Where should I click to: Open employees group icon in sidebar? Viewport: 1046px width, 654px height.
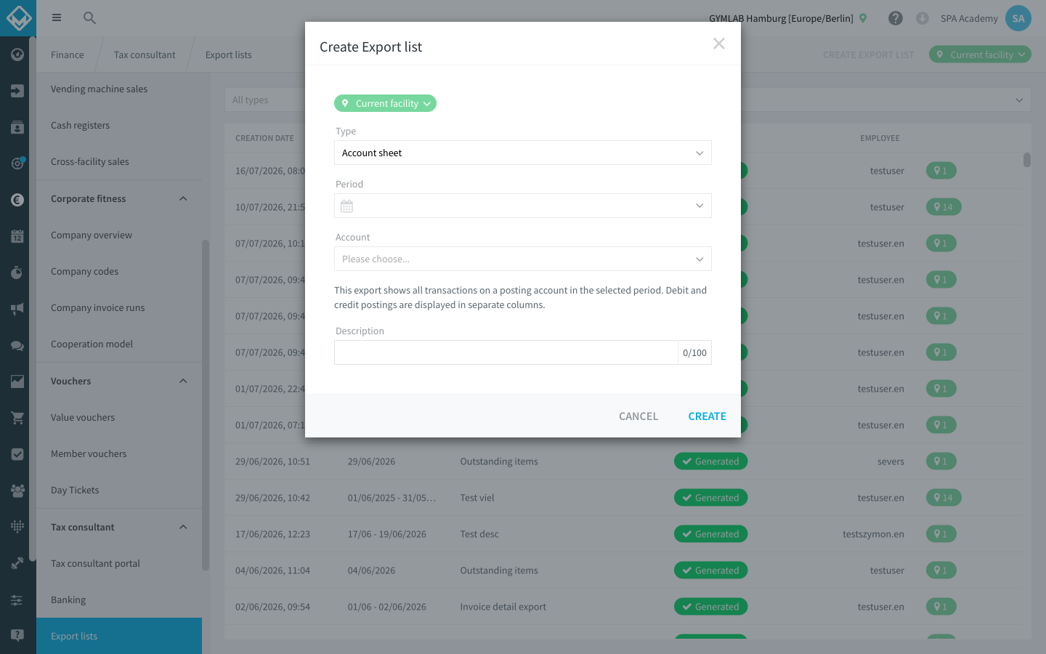pyautogui.click(x=17, y=490)
